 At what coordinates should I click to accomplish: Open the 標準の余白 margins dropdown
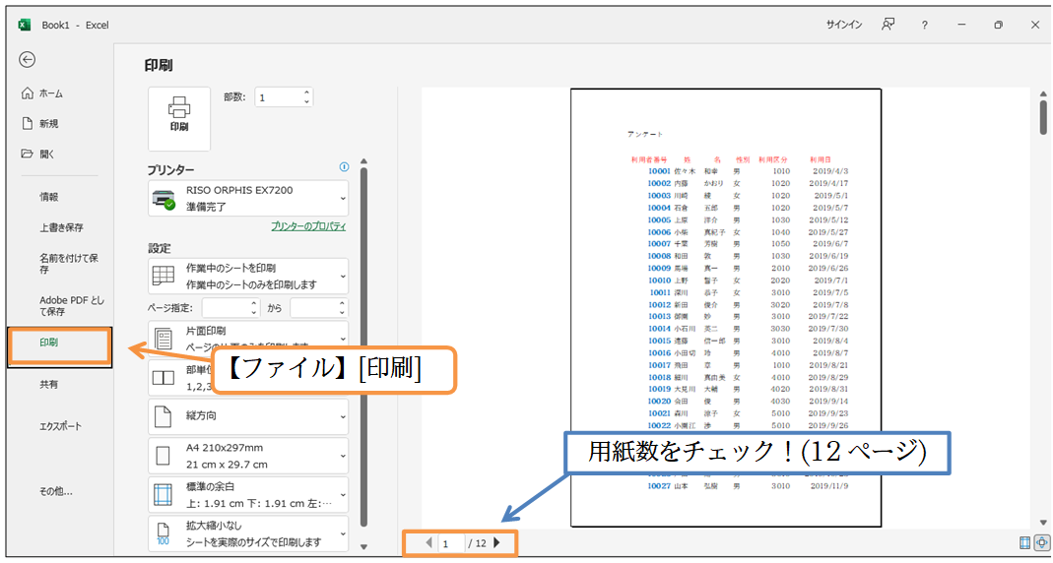pos(248,494)
